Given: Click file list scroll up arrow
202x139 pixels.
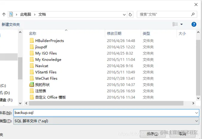Looking at the screenshot, I should point(198,32).
